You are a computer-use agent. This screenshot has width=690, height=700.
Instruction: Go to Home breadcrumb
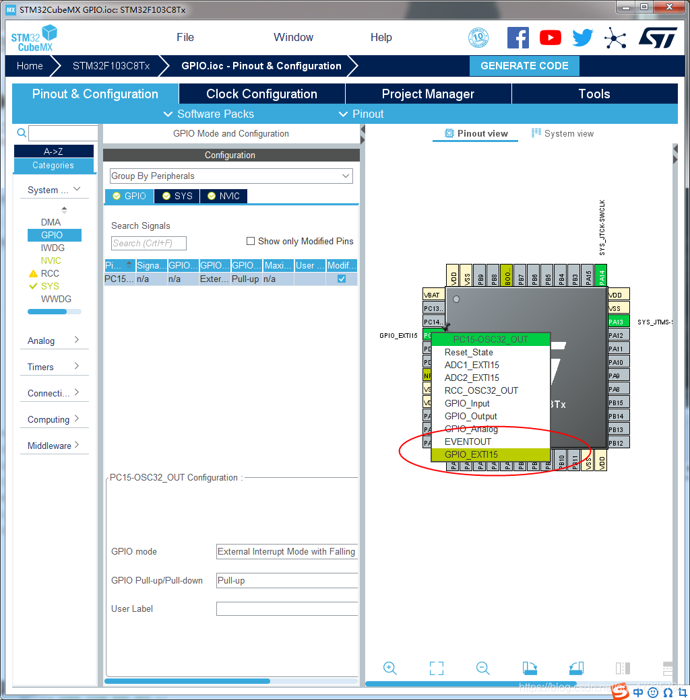30,66
